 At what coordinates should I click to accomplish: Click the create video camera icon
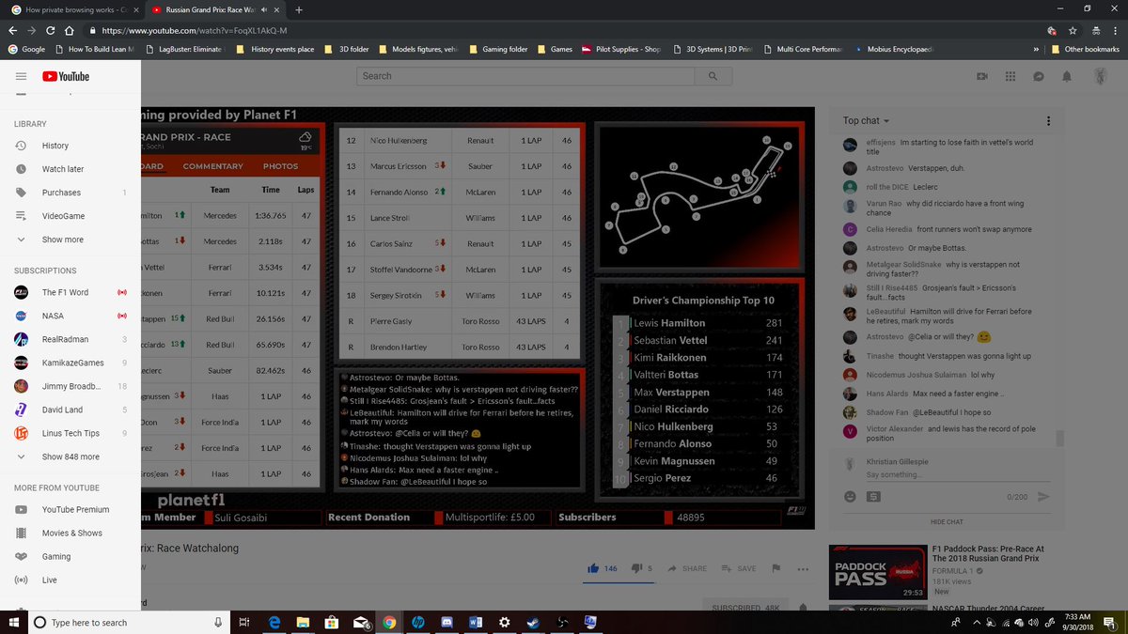[x=982, y=76]
